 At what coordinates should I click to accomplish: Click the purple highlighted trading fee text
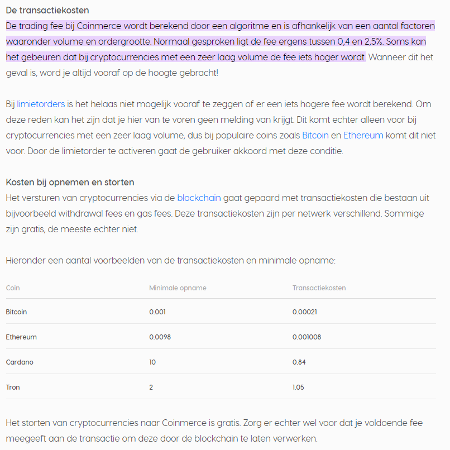point(218,42)
